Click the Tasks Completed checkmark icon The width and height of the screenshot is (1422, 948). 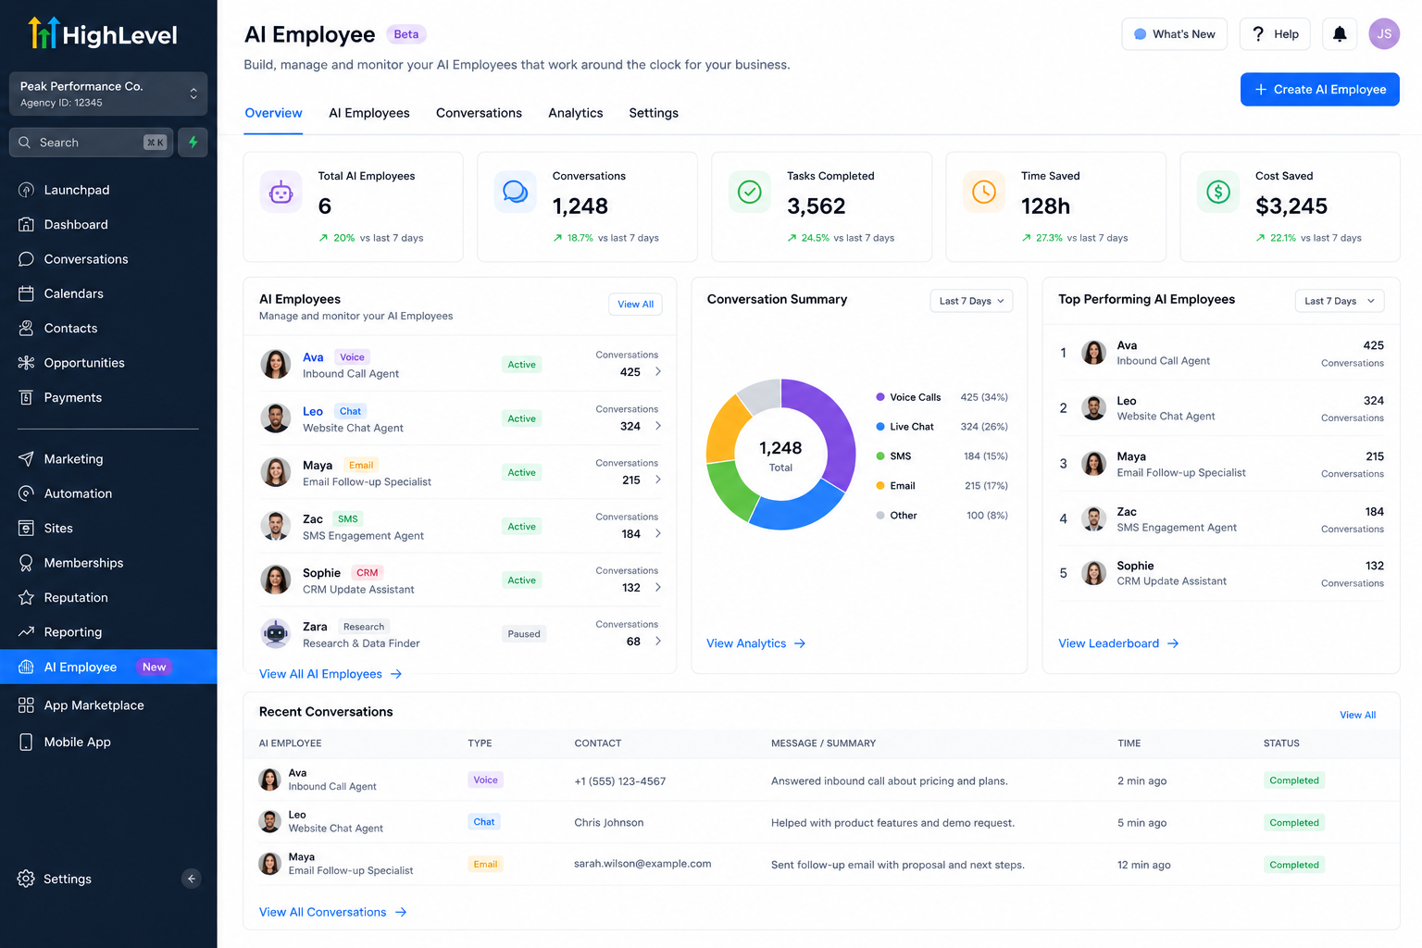[x=749, y=192]
